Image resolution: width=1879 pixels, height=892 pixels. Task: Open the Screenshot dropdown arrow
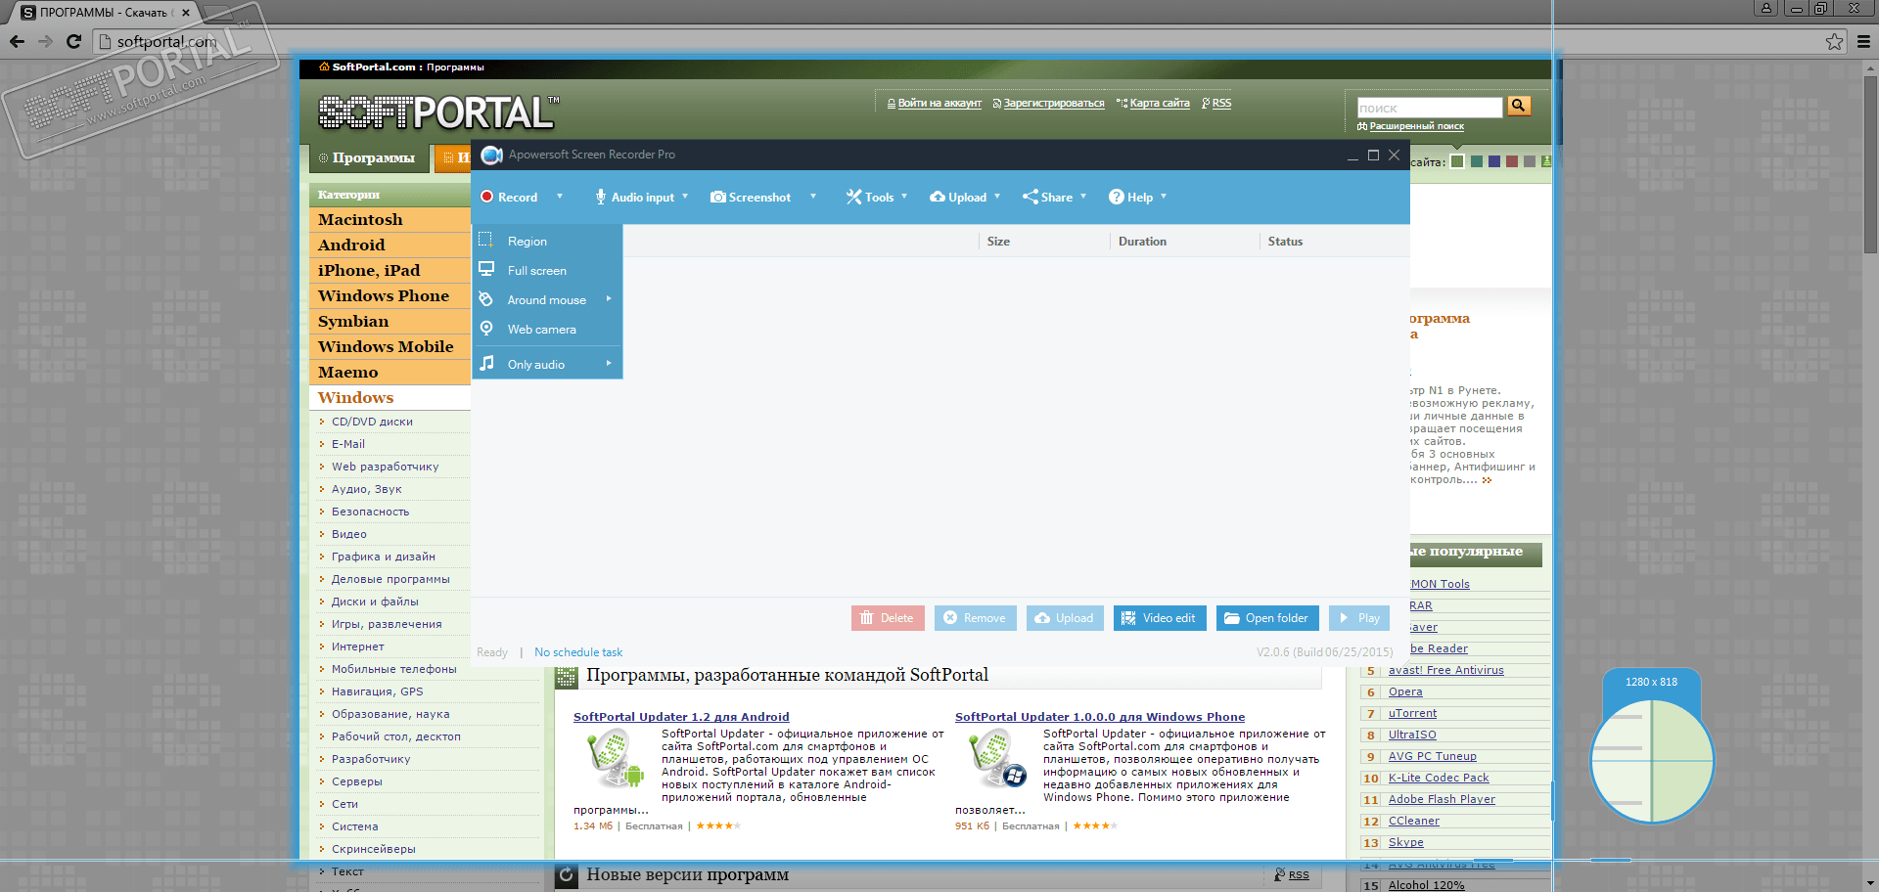812,197
